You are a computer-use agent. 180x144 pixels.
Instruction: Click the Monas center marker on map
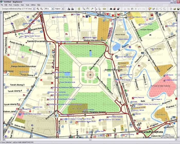(90, 75)
